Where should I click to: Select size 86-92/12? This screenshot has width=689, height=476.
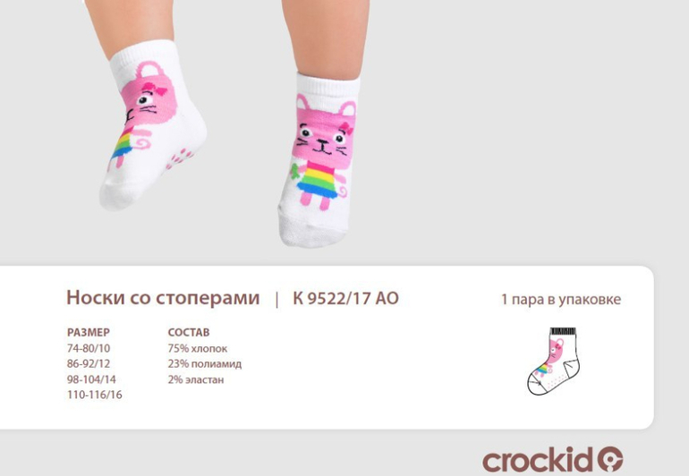click(89, 364)
